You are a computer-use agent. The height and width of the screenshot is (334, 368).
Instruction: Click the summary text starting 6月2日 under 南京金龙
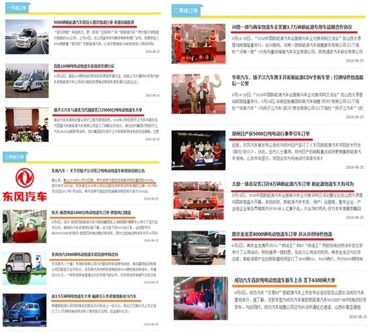point(297,252)
